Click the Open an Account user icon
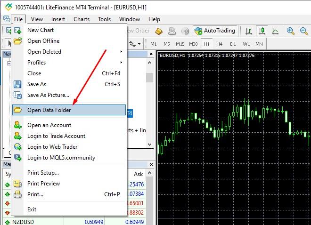The width and height of the screenshot is (311, 225). [17, 125]
